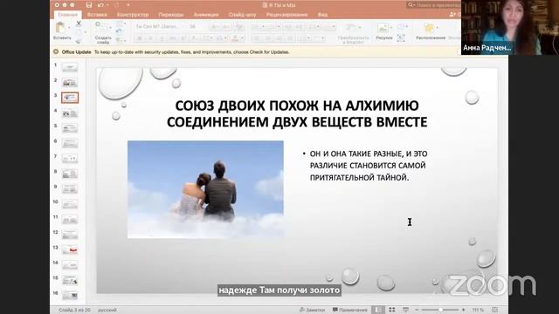Select slide 1 thumbnail
The image size is (559, 314).
tap(70, 67)
